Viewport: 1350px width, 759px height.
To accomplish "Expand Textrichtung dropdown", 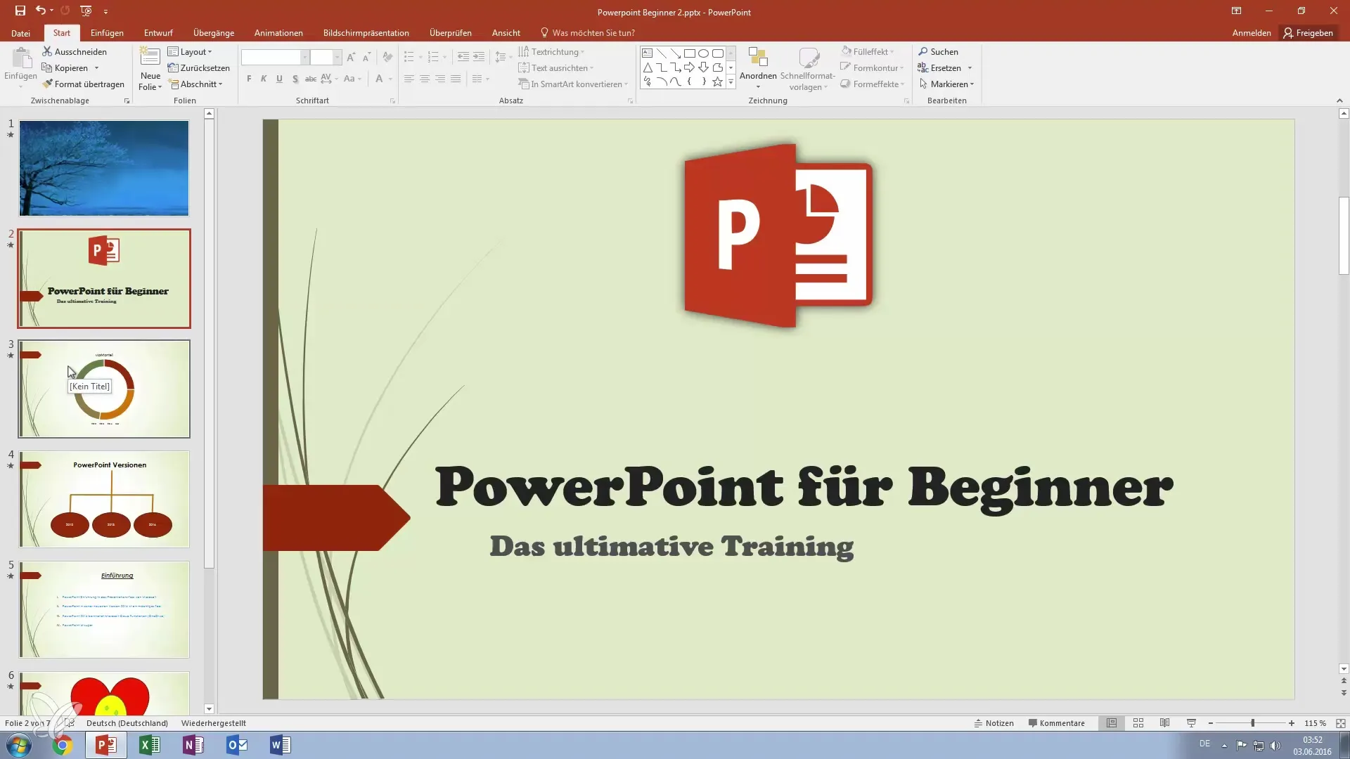I will (551, 52).
